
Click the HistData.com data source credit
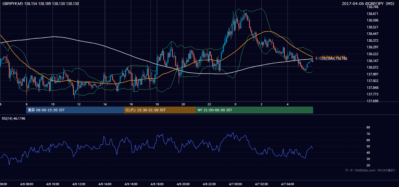point(370,170)
